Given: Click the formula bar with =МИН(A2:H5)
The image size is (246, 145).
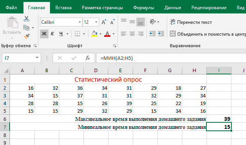Looking at the screenshot, I should (171, 58).
